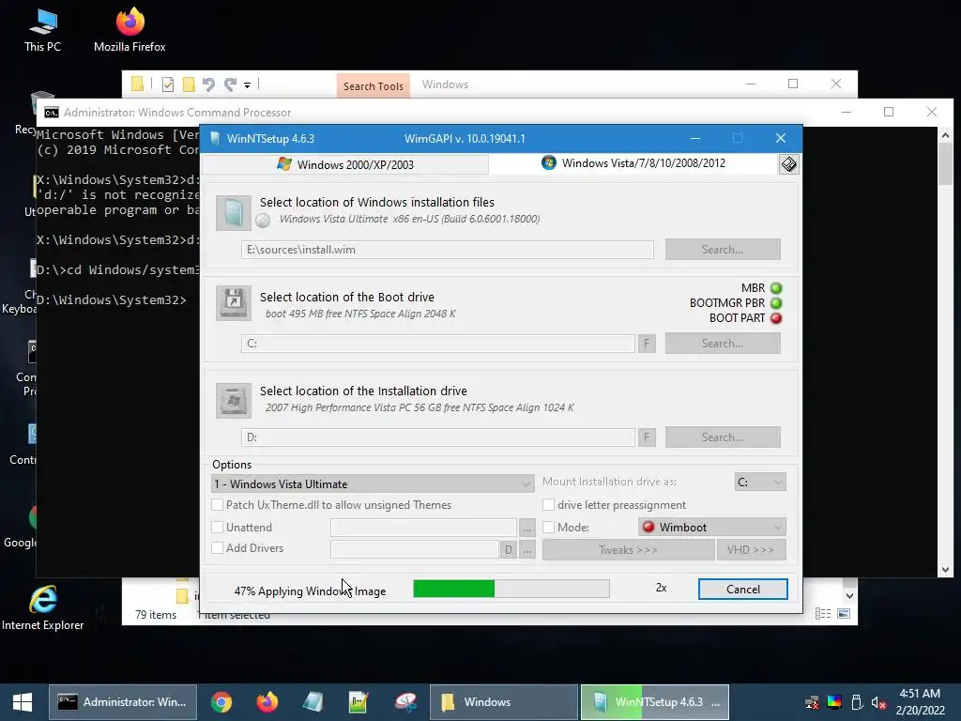Open Explorer quick access toolbar customize dropdown
The height and width of the screenshot is (721, 961).
tap(247, 85)
